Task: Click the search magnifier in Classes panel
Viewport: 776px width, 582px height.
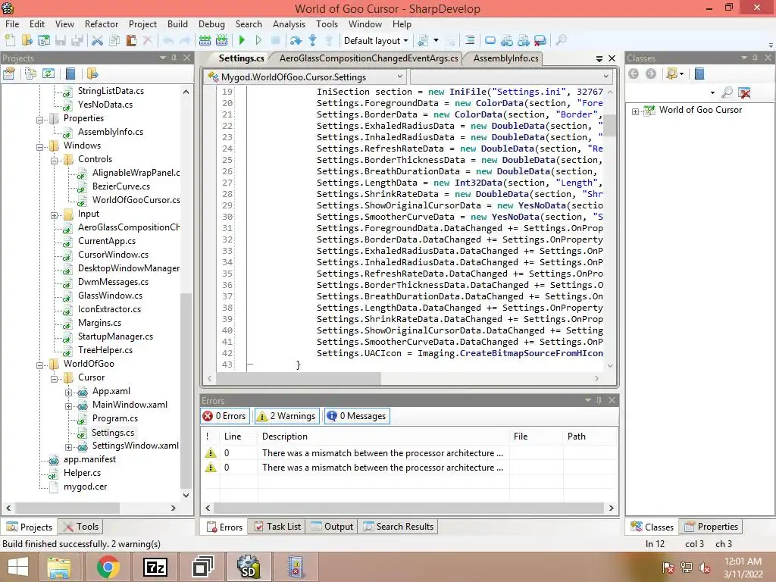Action: 727,92
